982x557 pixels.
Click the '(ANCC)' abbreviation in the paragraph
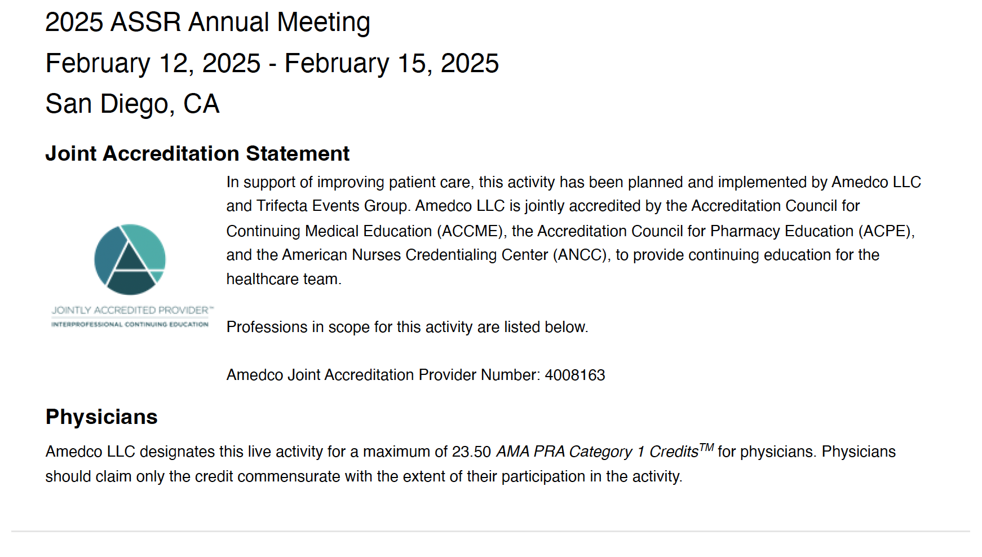pos(581,255)
